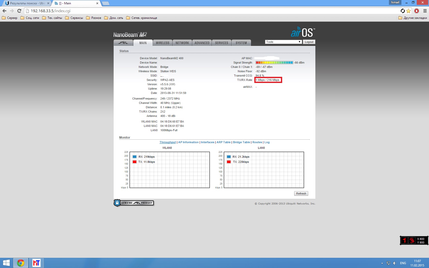Open the Сервер bookmarks folder
The image size is (429, 268).
pos(10,18)
